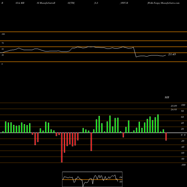187x187 pixels.
Task: Click the MR axis label -60
Action: [x=183, y=153]
